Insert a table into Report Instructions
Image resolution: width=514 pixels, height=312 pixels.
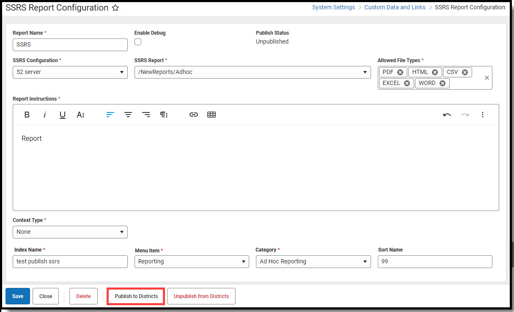pos(211,115)
